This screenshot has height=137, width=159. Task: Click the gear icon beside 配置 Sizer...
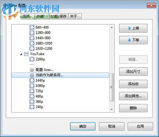(32, 70)
